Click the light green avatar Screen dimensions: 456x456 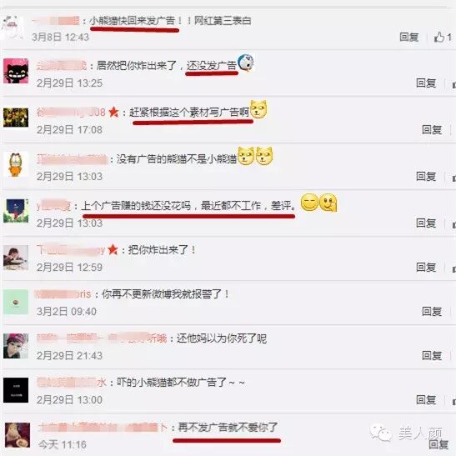(16, 302)
